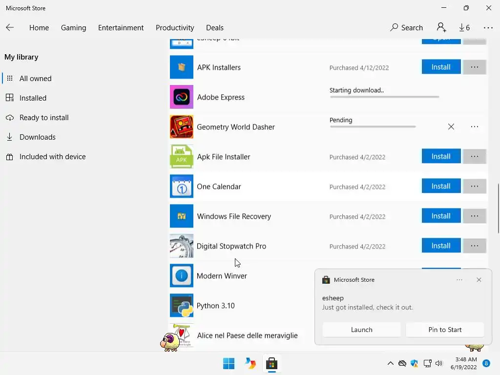Screen dimensions: 500x375
Task: Click the Geometry World Dasher pending progress bar
Action: click(x=373, y=126)
